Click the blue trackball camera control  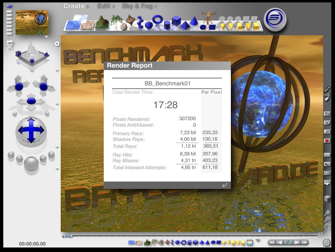[x=31, y=130]
